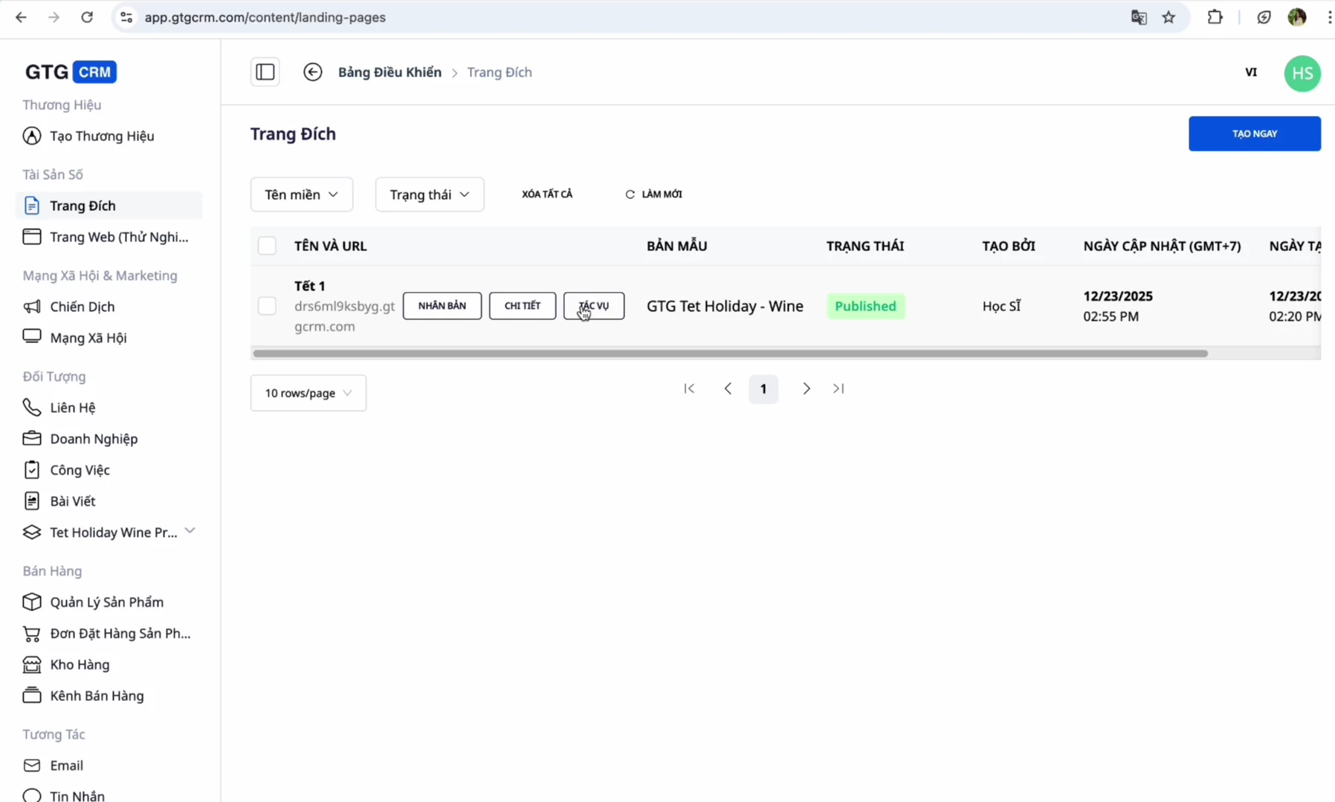1335x802 pixels.
Task: Change the 10 rows/page selector
Action: click(x=308, y=393)
